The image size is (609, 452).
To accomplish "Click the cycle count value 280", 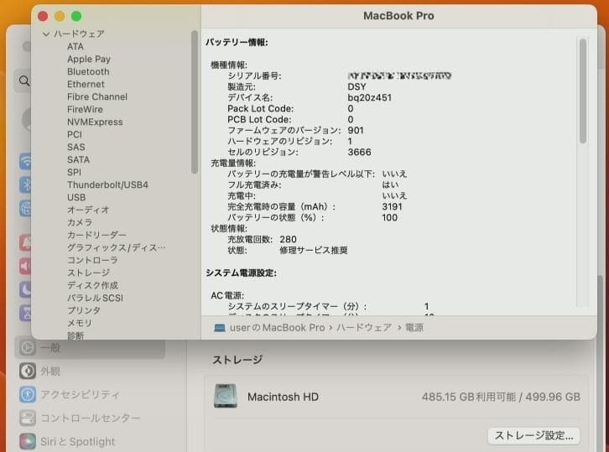I will tap(288, 239).
